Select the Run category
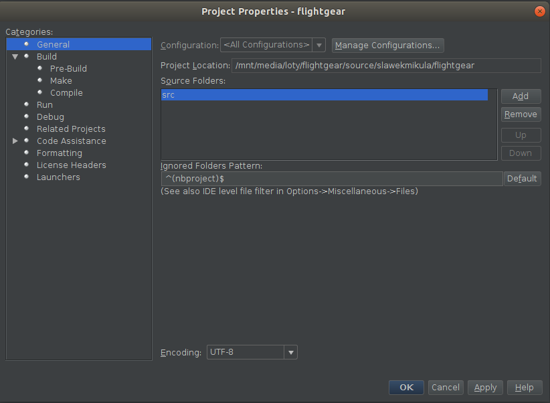This screenshot has width=550, height=403. pyautogui.click(x=45, y=104)
